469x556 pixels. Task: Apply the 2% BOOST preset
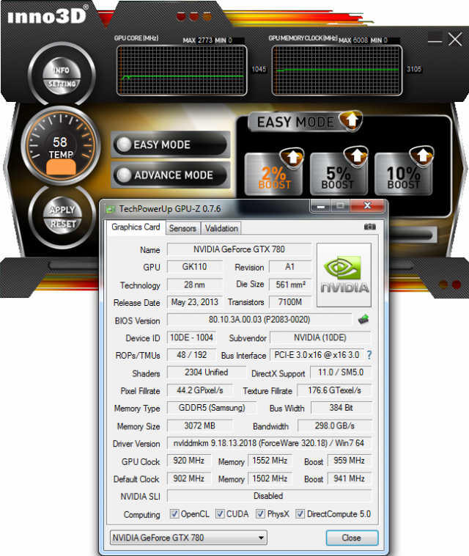[274, 174]
